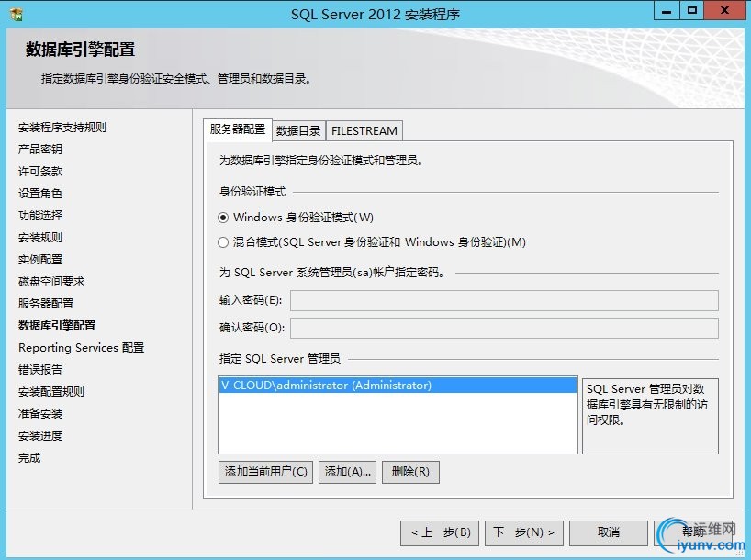Click the SQL Server installer title bar icon
751x560 pixels.
17,15
